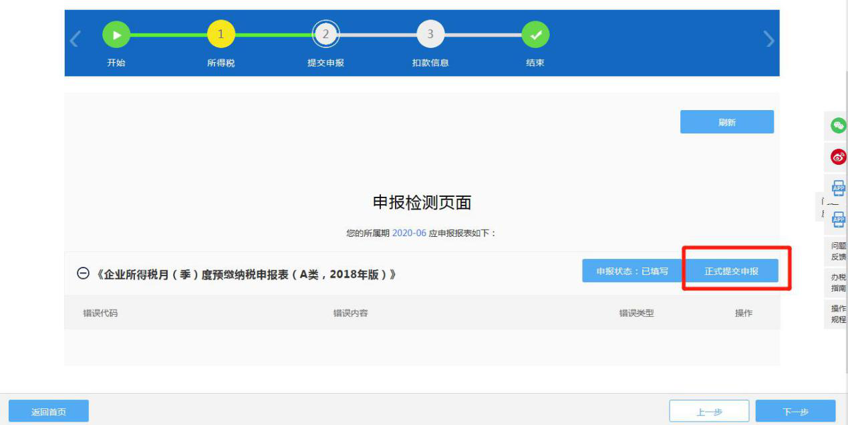Viewport: 848px width, 425px height.
Task: Click the 2020-06 period text
Action: click(409, 233)
